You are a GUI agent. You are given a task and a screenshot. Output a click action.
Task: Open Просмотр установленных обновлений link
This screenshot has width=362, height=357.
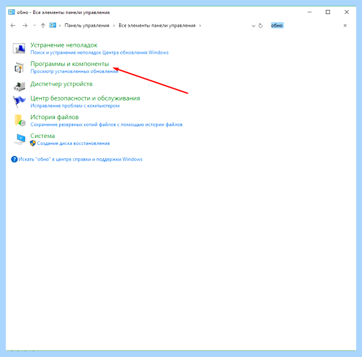pos(74,71)
